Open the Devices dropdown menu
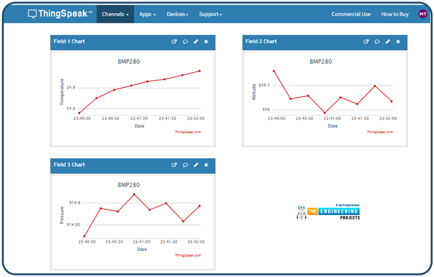Viewport: 434px width, 277px height. coord(177,15)
